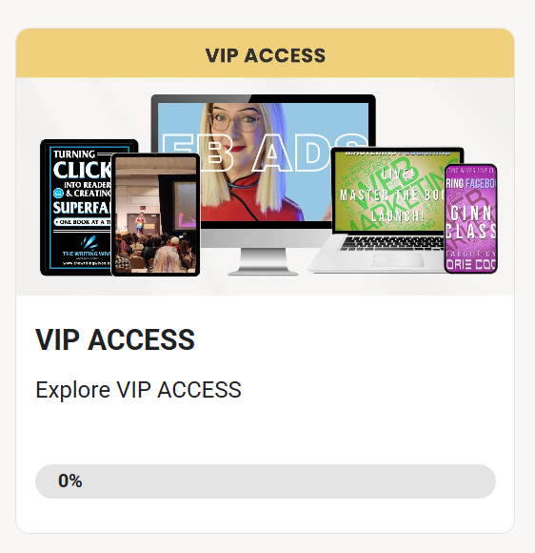Click the silver monitor stand

tap(263, 261)
